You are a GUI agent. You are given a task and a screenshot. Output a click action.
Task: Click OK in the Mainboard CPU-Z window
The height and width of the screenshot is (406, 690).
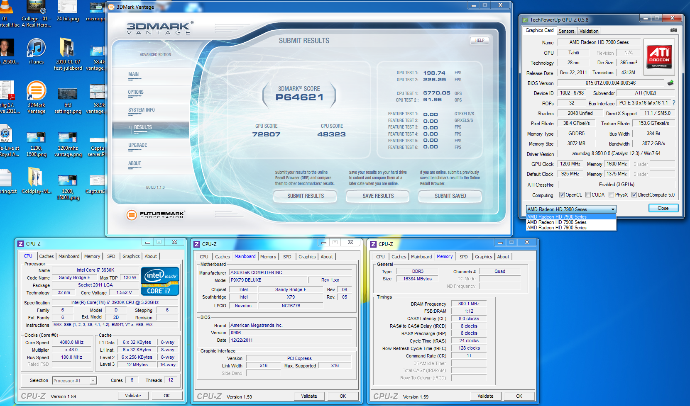click(x=343, y=396)
